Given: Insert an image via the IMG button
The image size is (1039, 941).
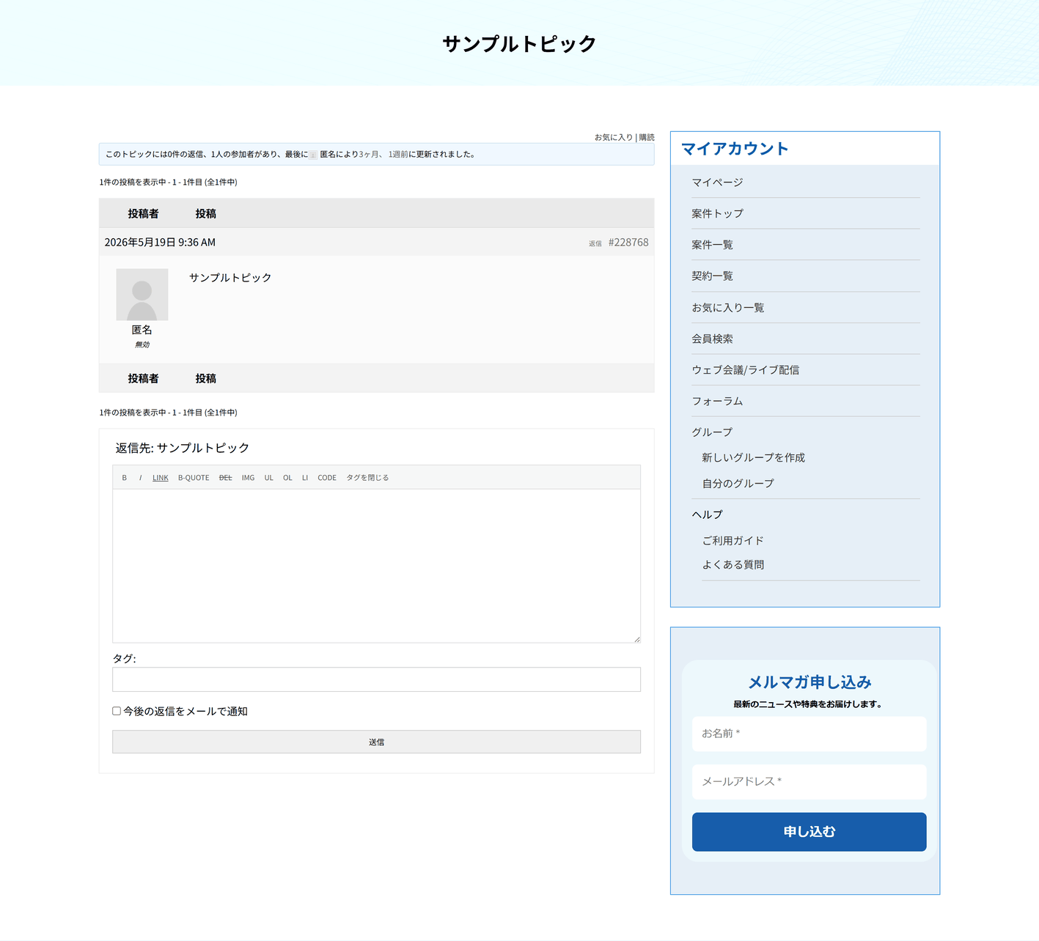Looking at the screenshot, I should click(249, 478).
